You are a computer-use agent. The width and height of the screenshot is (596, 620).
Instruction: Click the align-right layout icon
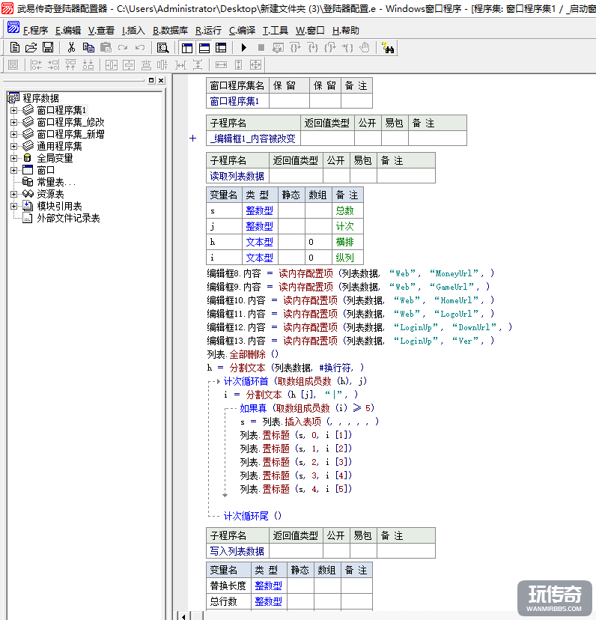(53, 64)
